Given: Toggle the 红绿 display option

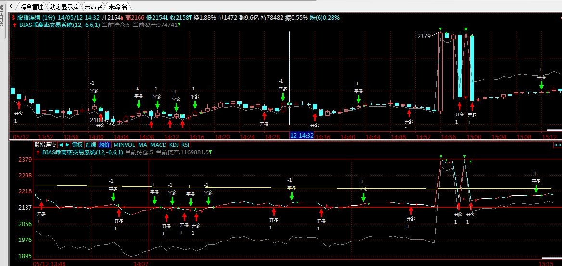Looking at the screenshot, I should click(x=90, y=145).
